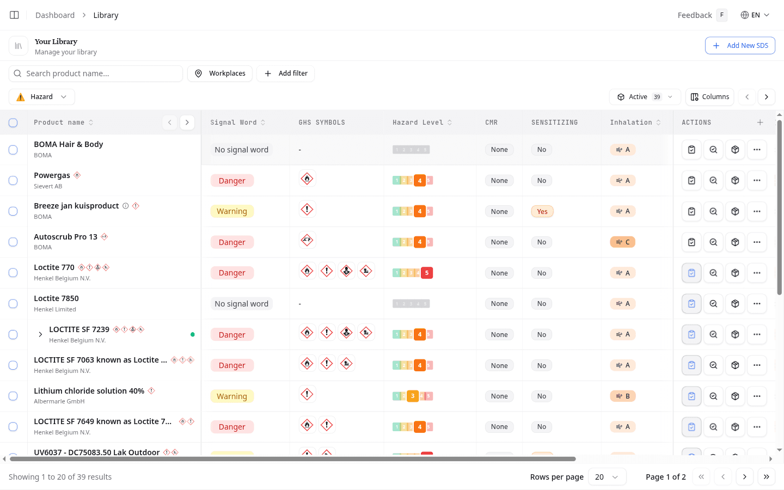The height and width of the screenshot is (490, 784).
Task: Open magnifier search action for Powergas row
Action: click(x=713, y=180)
